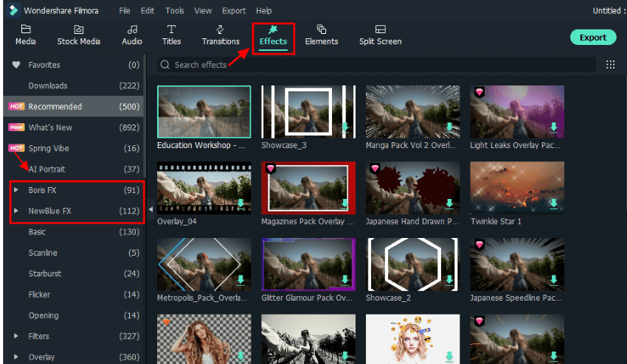This screenshot has height=364, width=627.
Task: Click premium gem on Light Leaks Overlay
Action: 479,92
